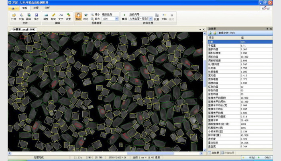The image size is (281, 161).
Task: Click the 执行 (Execute) play button
Action: pyautogui.click(x=124, y=17)
